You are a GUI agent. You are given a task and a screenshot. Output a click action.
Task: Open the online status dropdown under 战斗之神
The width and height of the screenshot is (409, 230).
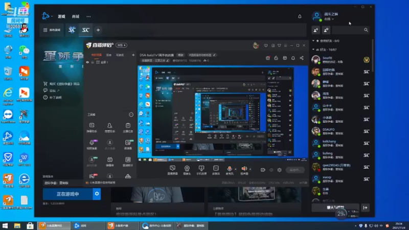329,19
